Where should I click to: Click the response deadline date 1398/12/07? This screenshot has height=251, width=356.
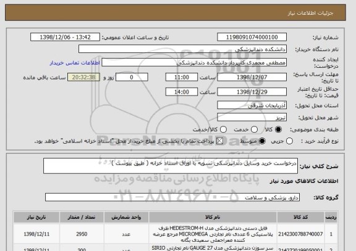tap(252, 77)
